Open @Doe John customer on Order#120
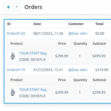The width and height of the screenshot is (111, 111). point(78,33)
